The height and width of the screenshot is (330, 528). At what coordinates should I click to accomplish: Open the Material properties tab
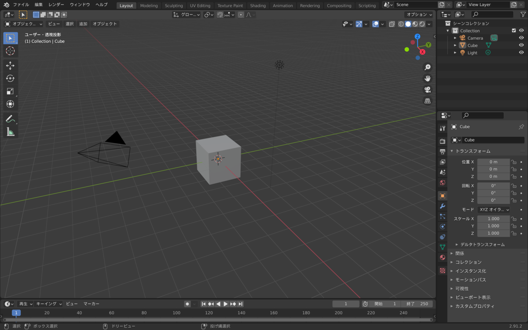pyautogui.click(x=443, y=257)
